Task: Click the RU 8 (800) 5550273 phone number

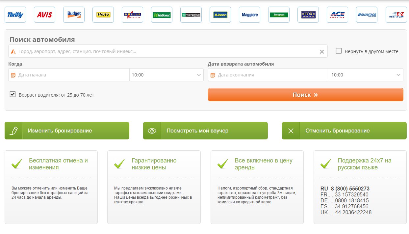Action: (x=345, y=189)
